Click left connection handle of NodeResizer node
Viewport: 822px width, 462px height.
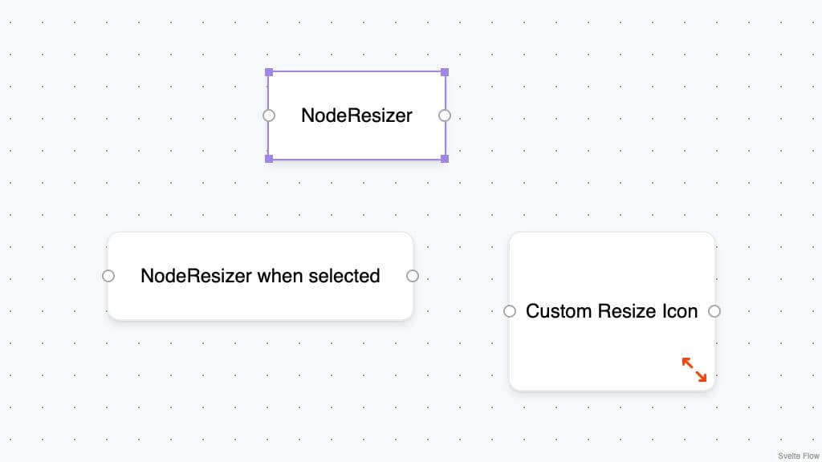click(269, 115)
